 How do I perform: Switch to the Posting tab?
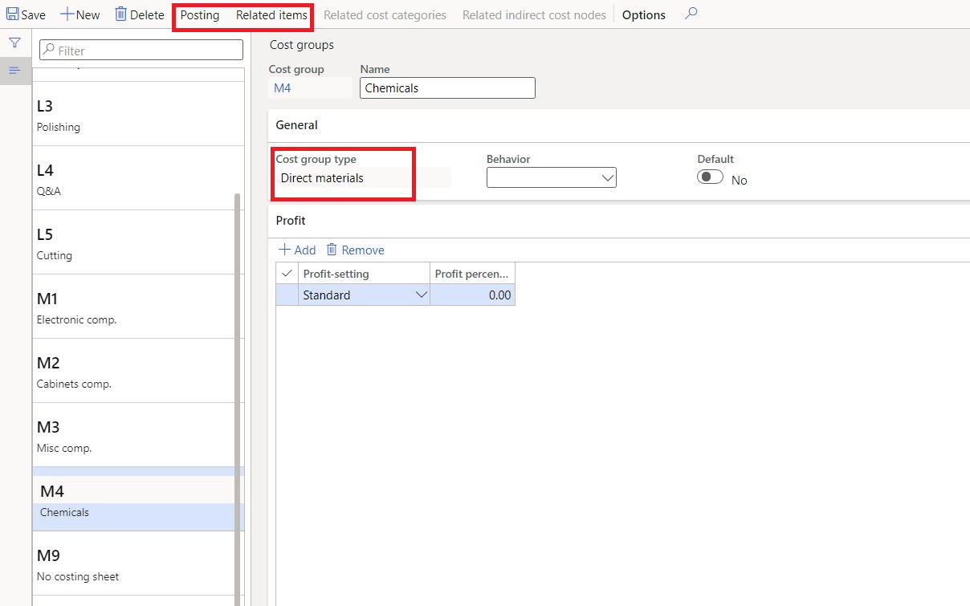click(199, 14)
